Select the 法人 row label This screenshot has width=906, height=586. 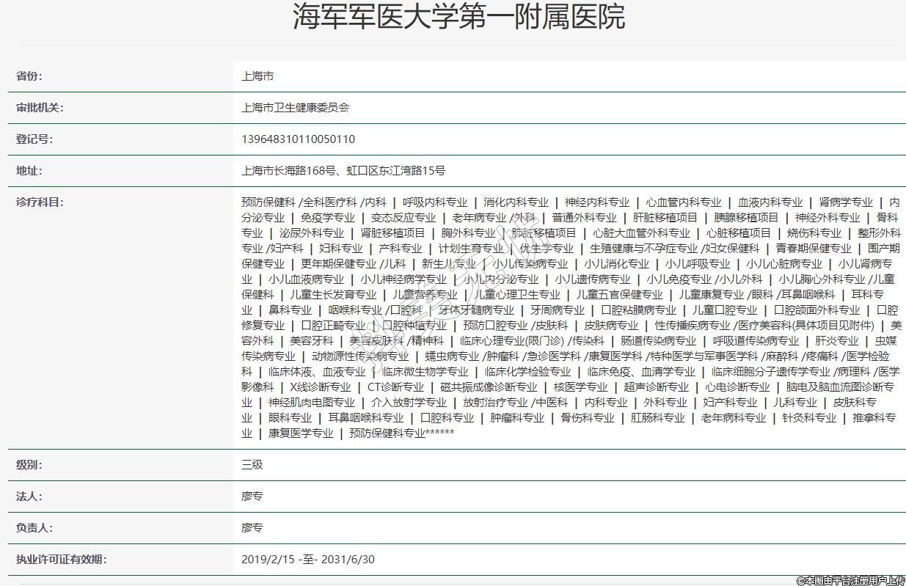29,497
